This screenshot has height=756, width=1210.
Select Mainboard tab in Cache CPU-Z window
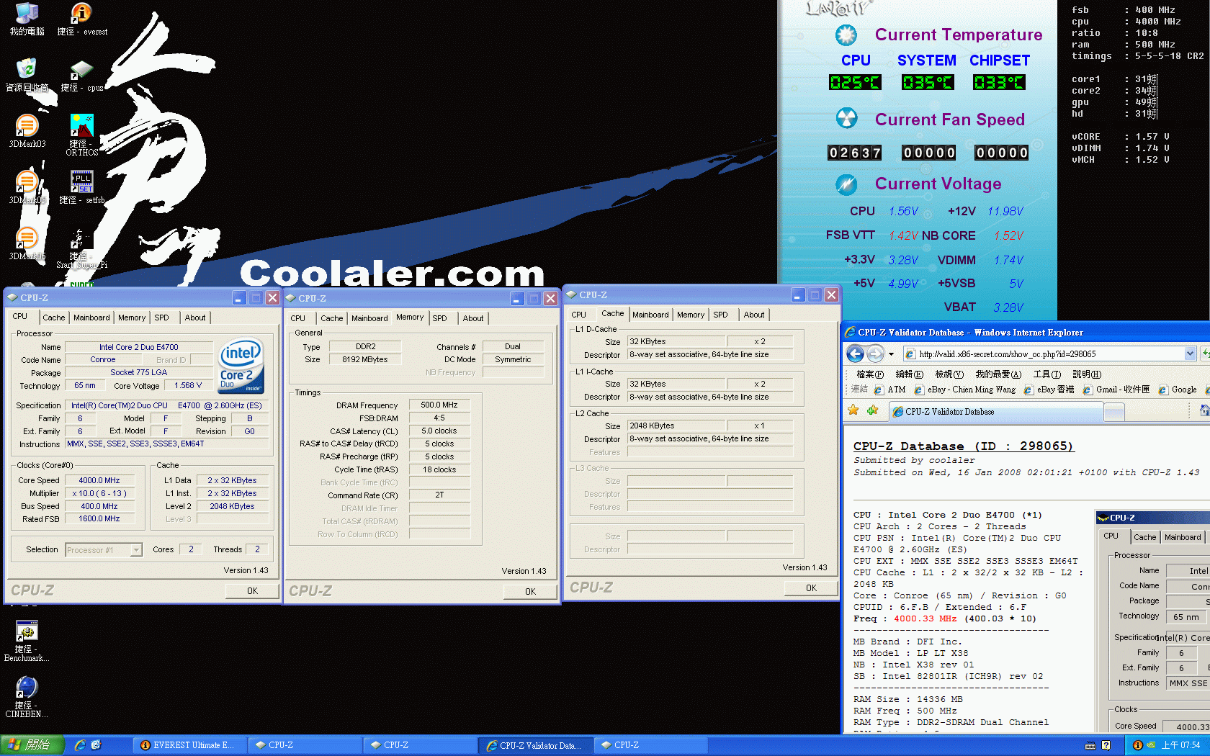650,315
